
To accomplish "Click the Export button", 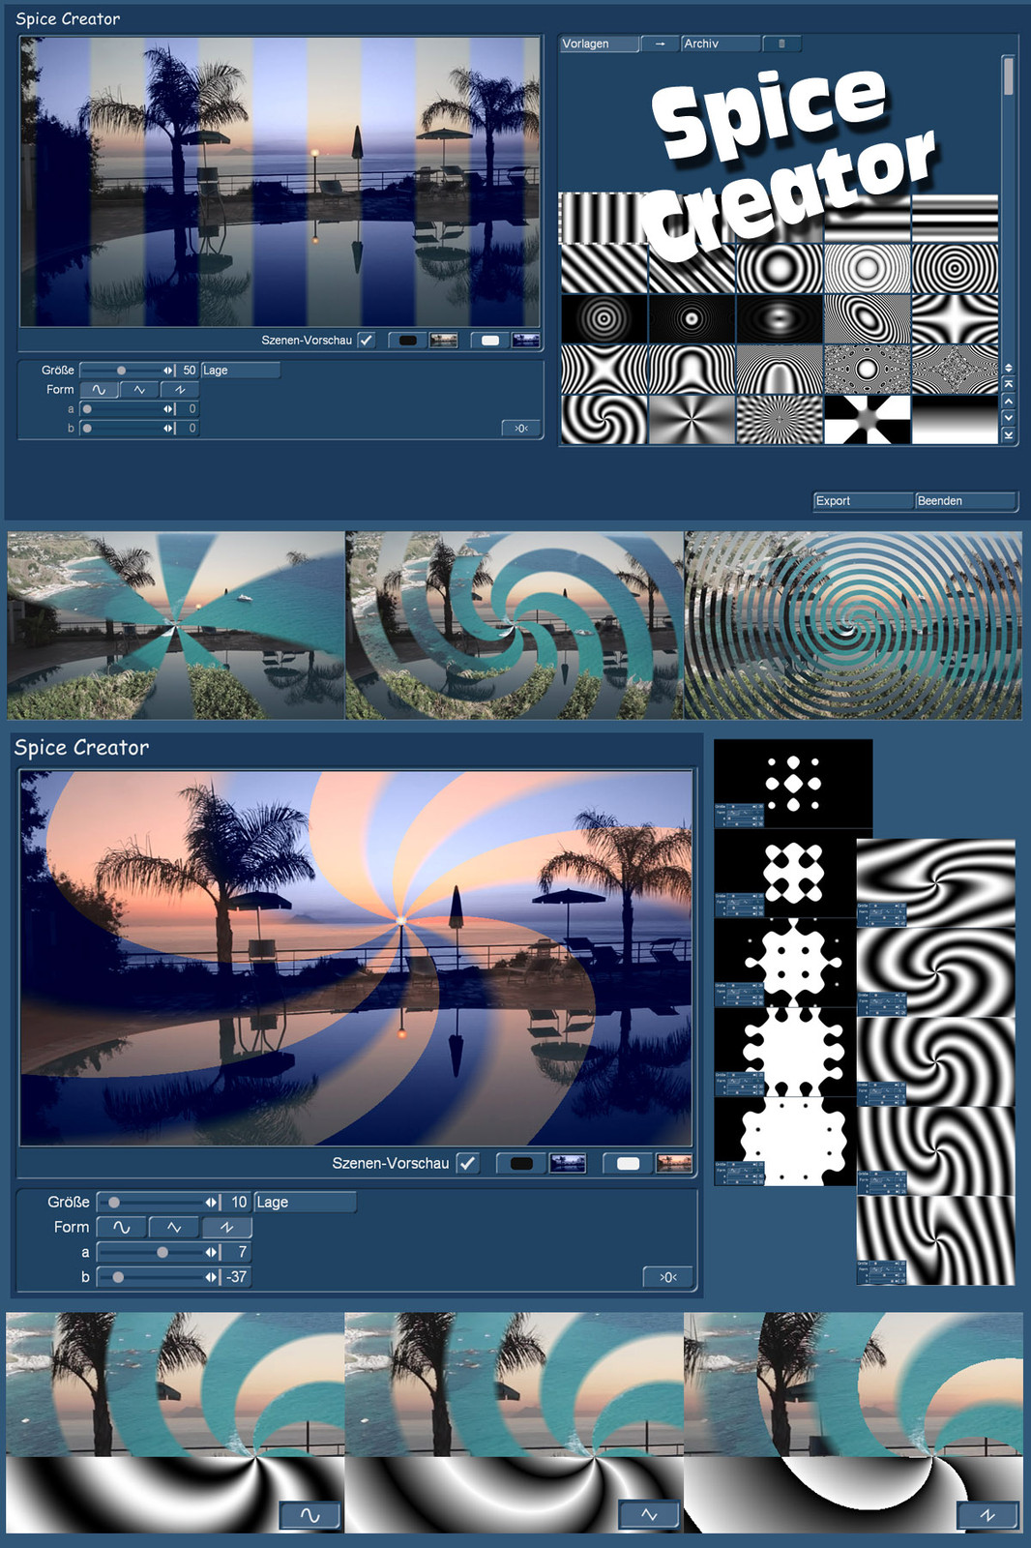I will (x=863, y=501).
